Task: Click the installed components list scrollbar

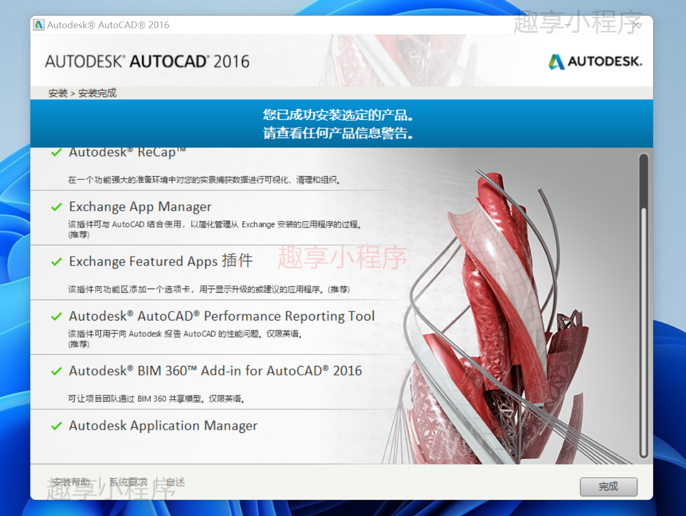Action: click(x=644, y=306)
